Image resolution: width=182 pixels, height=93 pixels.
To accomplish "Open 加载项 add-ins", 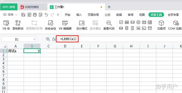I will [162, 25].
